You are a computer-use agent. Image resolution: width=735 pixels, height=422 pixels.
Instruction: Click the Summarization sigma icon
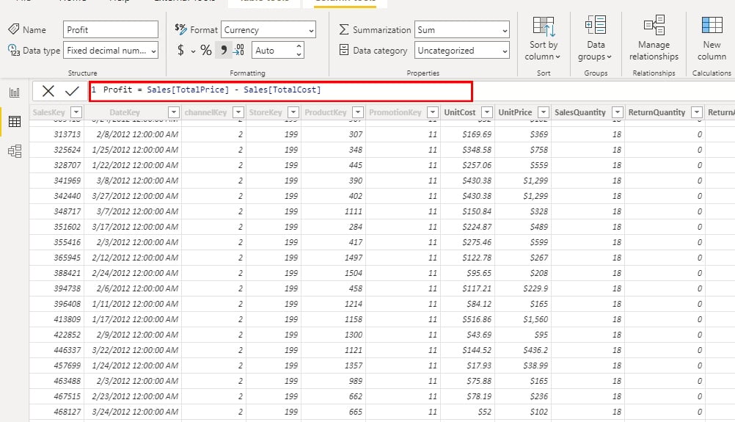343,29
